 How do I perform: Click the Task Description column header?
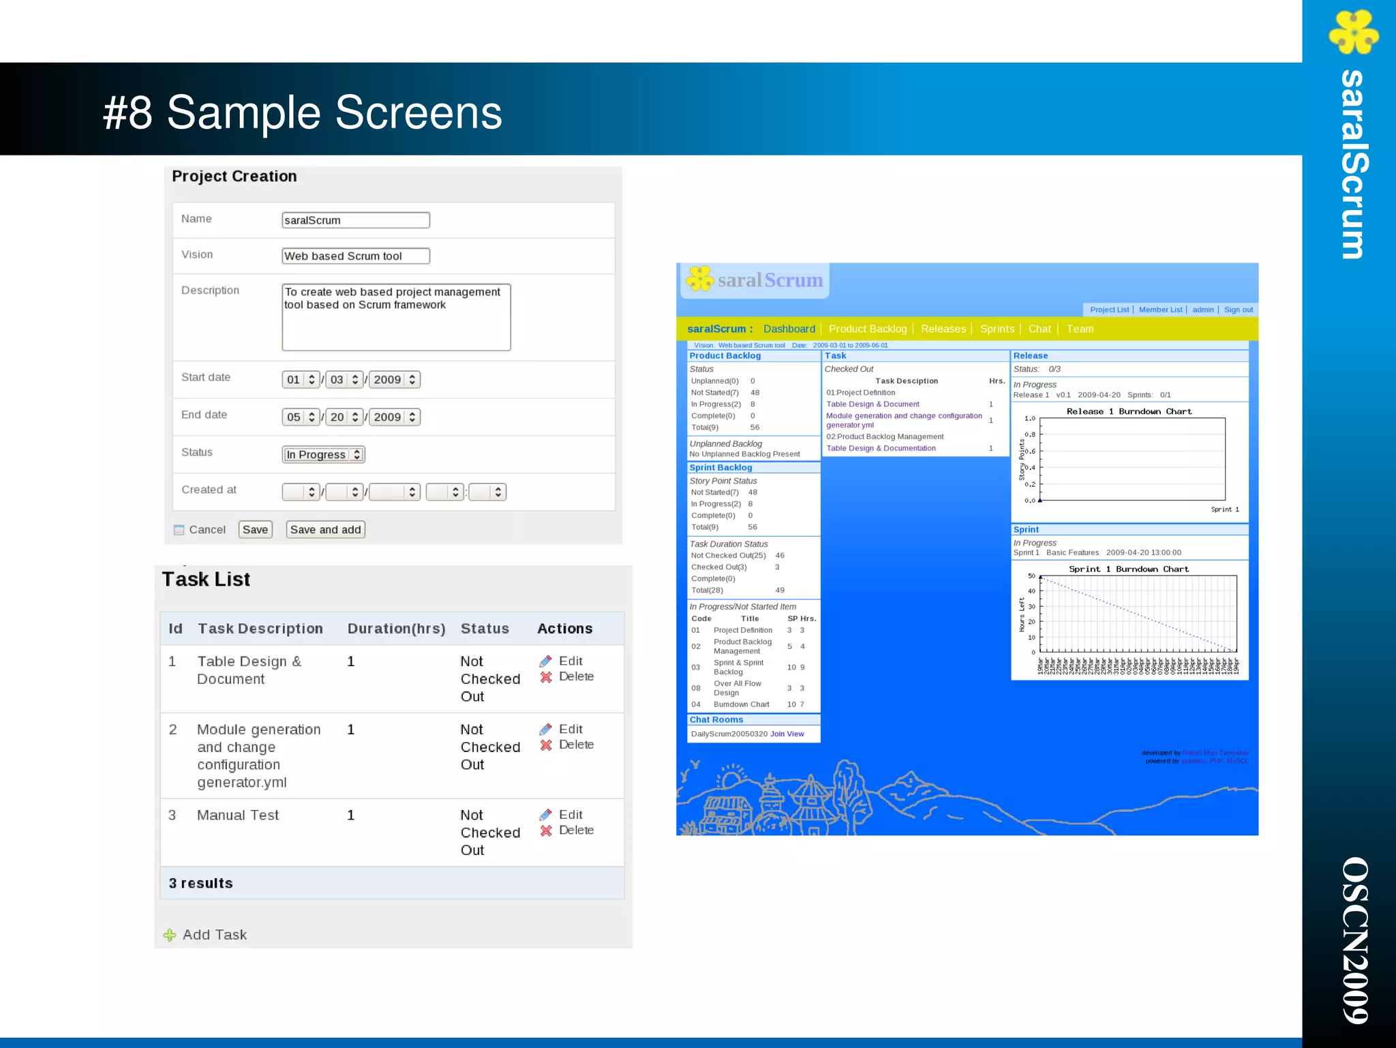click(260, 629)
